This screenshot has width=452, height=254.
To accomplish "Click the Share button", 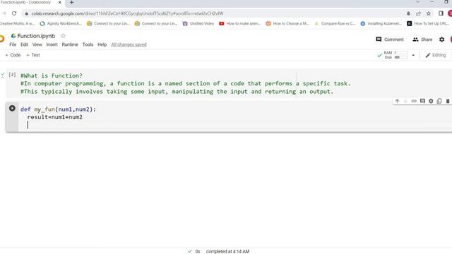I will point(422,40).
